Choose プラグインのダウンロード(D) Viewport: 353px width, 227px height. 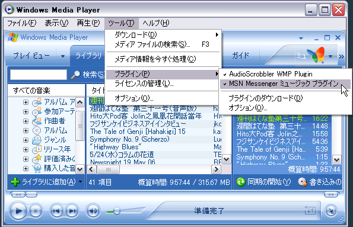(x=285, y=98)
